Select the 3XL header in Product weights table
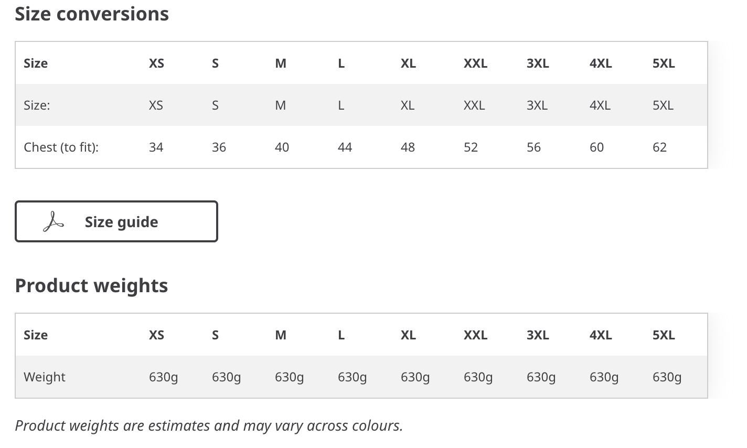Viewport: 747px width, 448px height. pyautogui.click(x=538, y=335)
